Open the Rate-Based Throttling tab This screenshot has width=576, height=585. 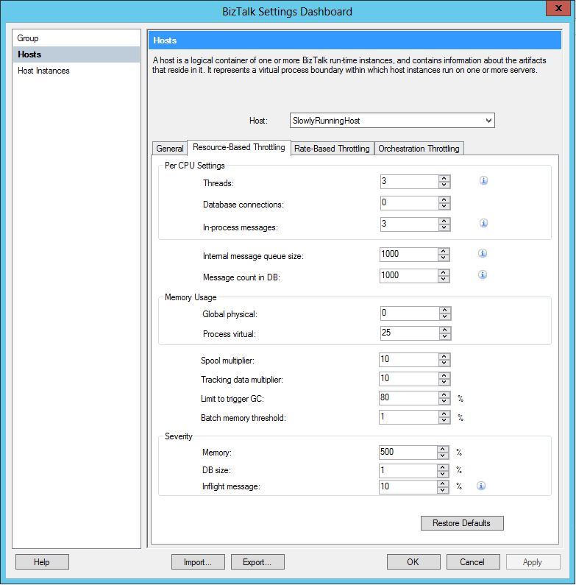[332, 149]
